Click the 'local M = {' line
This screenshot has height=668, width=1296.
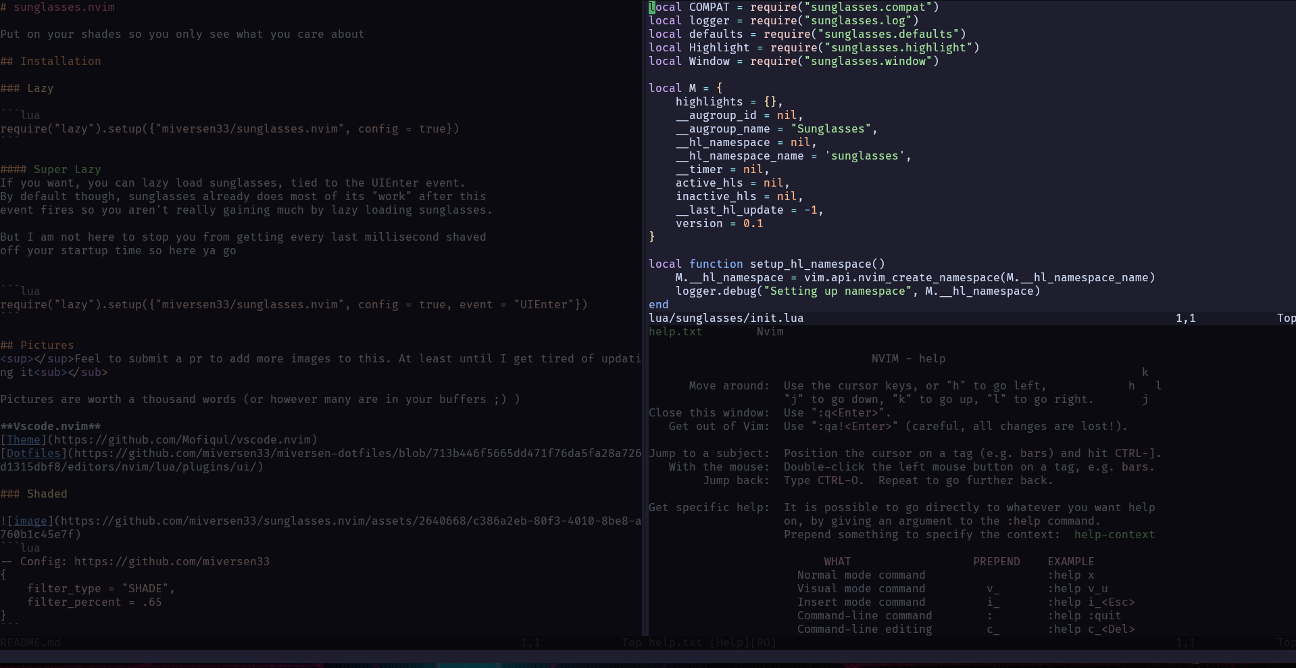click(x=686, y=88)
